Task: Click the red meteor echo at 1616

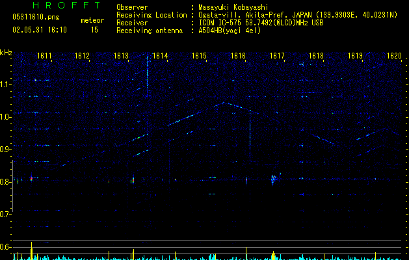Action: [246, 179]
